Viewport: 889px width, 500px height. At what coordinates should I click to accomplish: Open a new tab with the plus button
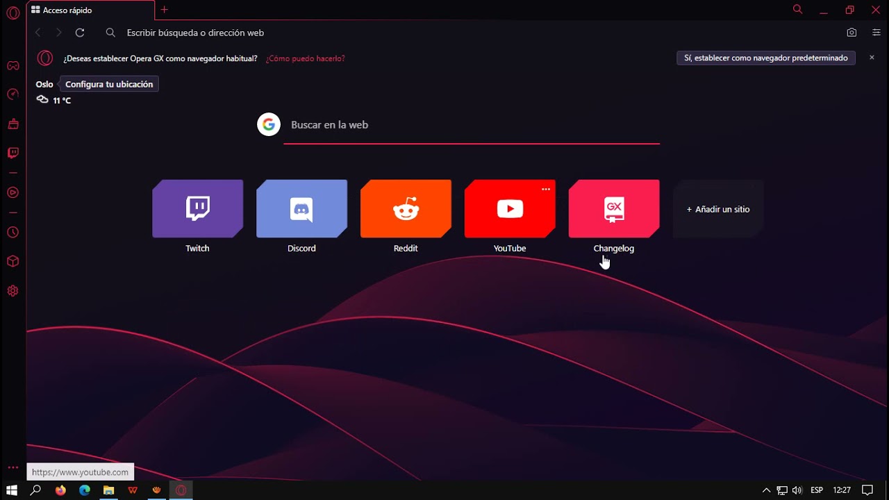click(165, 10)
